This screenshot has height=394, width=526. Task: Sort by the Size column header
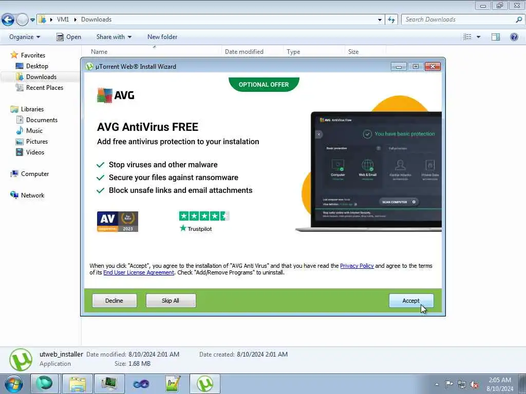(x=353, y=52)
